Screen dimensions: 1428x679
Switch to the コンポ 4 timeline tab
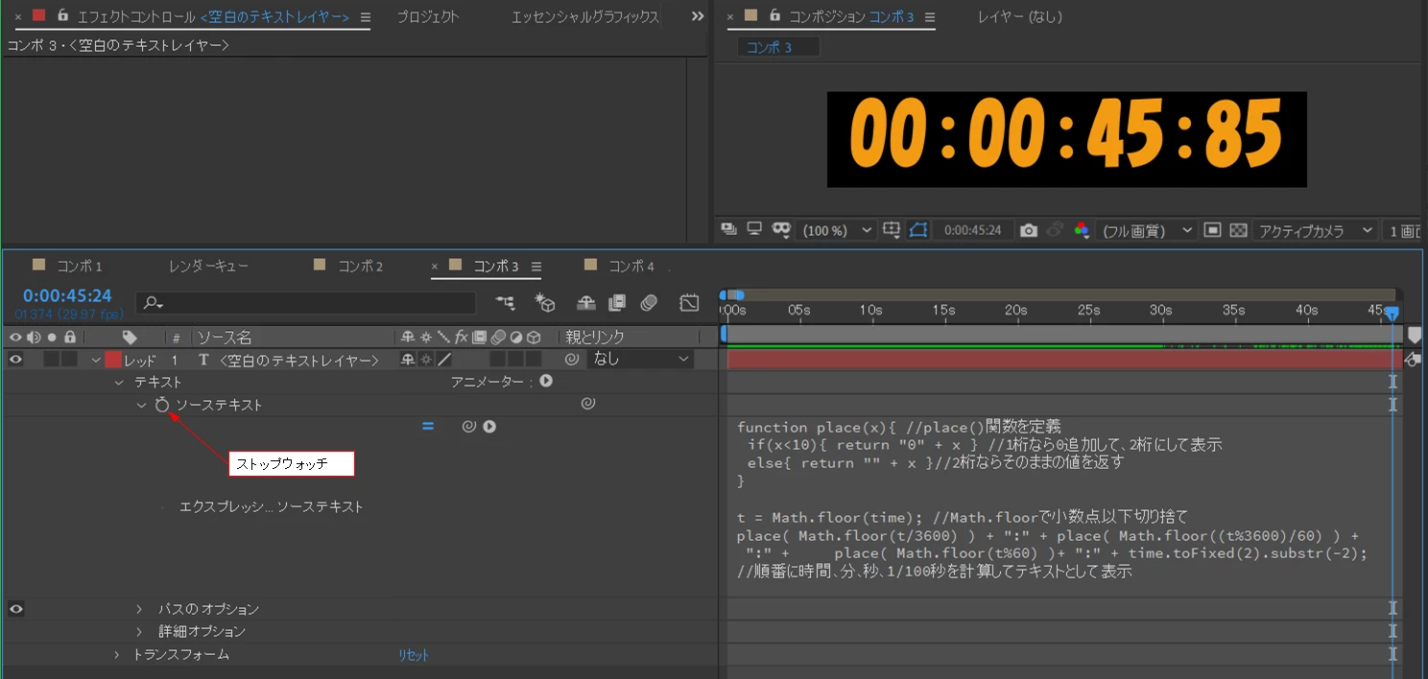631,266
